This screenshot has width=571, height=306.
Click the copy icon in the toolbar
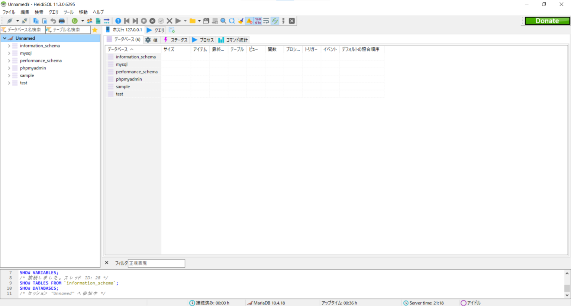pyautogui.click(x=36, y=21)
